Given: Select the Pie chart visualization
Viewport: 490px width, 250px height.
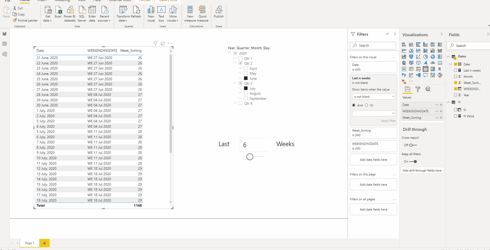Looking at the screenshot, I should [x=426, y=57].
